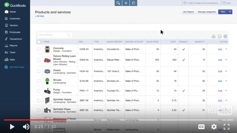This screenshot has width=237, height=133.
Task: Click the Pump product image
Action: click(x=47, y=91)
